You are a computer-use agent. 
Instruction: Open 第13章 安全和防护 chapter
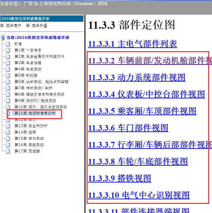pos(31,126)
